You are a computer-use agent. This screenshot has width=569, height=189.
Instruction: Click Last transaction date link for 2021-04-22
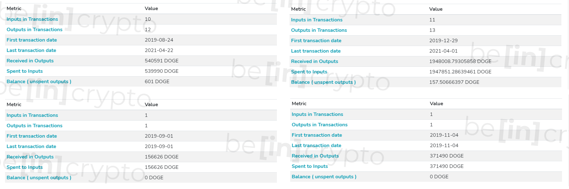point(31,50)
